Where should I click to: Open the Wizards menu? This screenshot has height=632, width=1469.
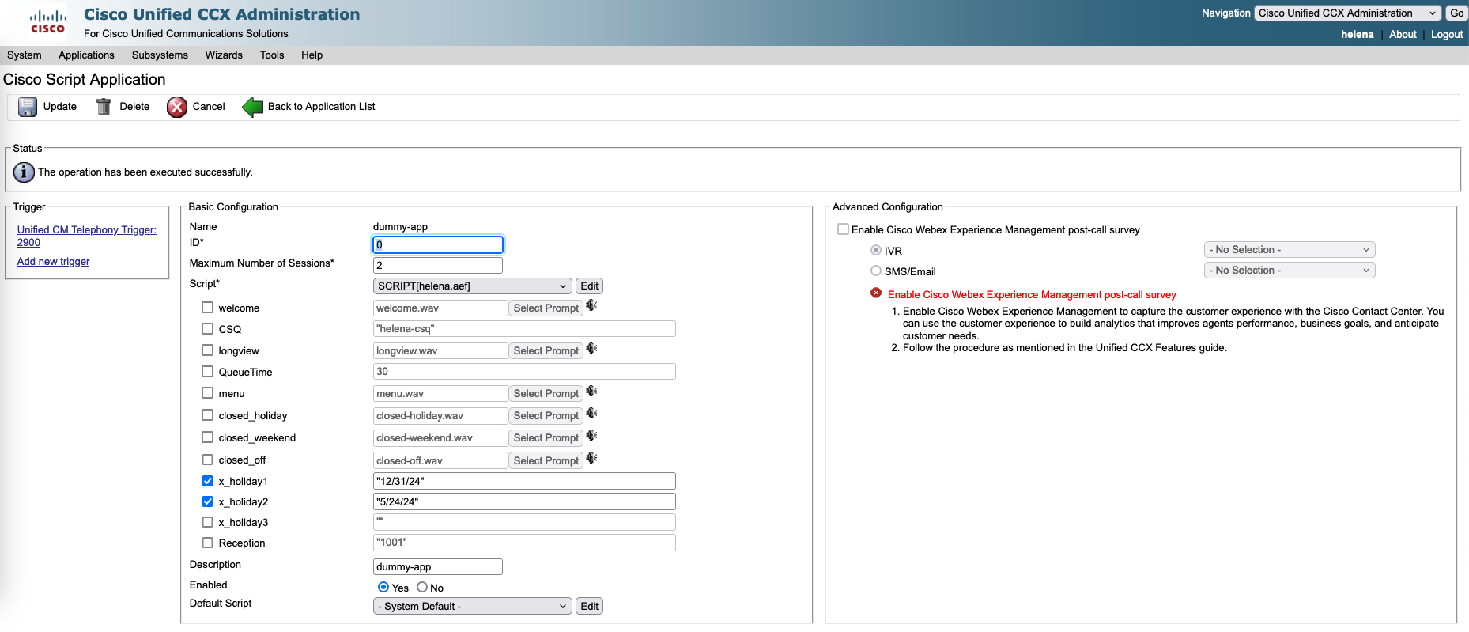click(x=224, y=55)
